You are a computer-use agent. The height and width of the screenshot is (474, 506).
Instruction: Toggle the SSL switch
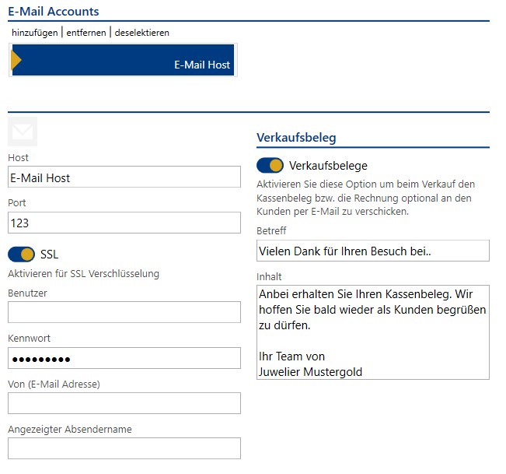click(21, 255)
